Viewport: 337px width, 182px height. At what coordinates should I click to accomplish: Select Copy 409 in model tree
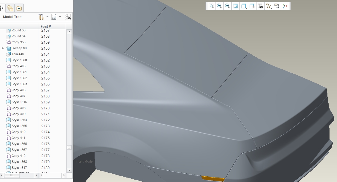[x=19, y=114]
